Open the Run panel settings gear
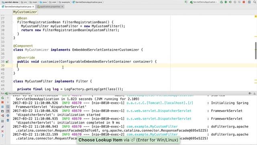 click(x=250, y=93)
